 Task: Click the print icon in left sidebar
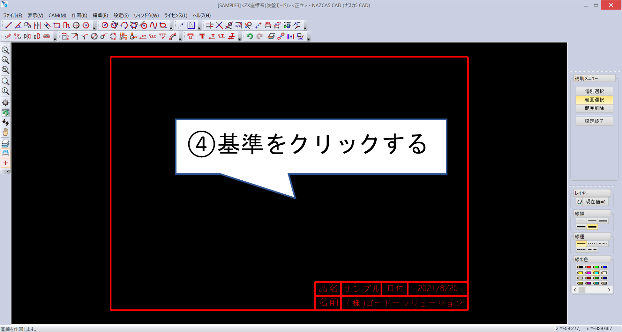coord(5,153)
